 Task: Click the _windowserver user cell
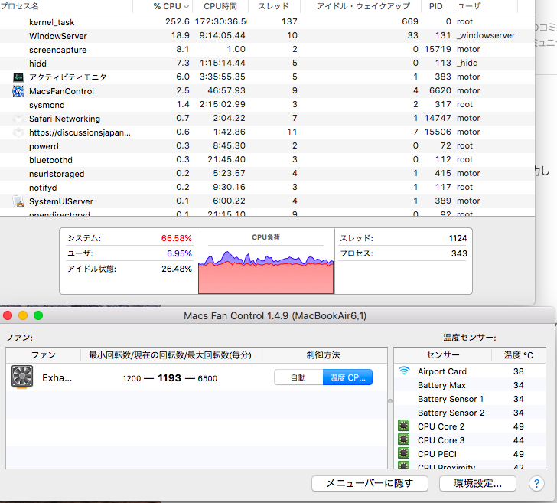coord(486,35)
